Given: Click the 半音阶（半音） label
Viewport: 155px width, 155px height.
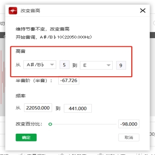Looking at the screenshot, I should pos(34,80).
